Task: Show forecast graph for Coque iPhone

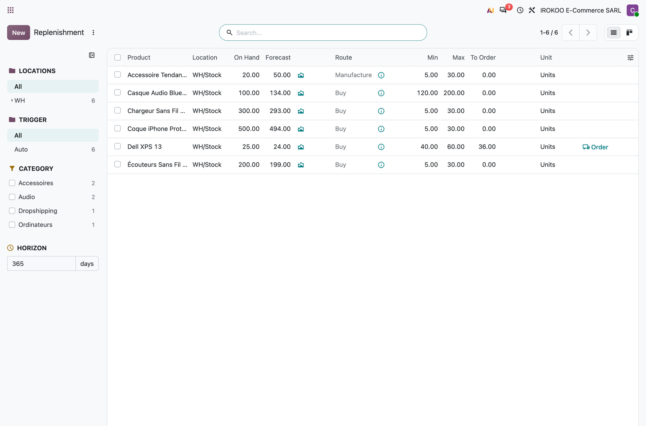Action: point(301,129)
